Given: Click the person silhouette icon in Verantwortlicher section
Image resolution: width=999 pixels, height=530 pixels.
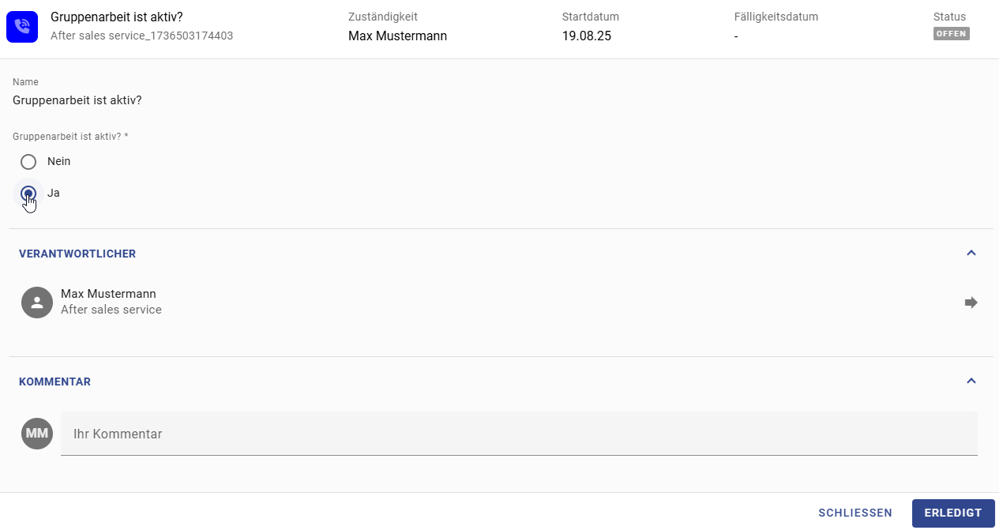Looking at the screenshot, I should click(36, 302).
